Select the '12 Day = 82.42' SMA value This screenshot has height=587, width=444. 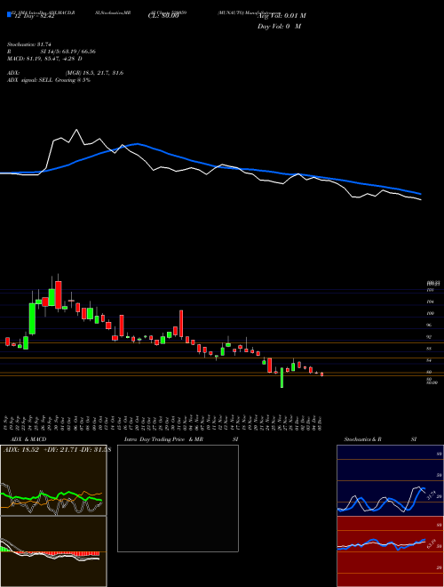click(33, 16)
